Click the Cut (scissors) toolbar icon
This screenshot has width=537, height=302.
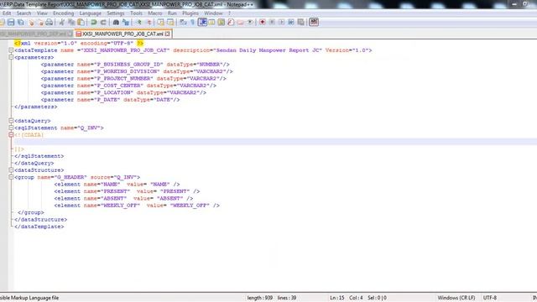click(x=61, y=23)
